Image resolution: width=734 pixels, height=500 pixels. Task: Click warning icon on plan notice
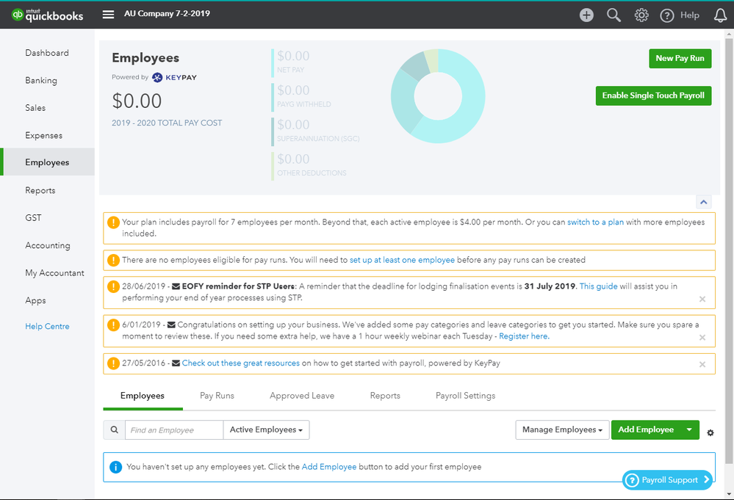[x=113, y=222]
